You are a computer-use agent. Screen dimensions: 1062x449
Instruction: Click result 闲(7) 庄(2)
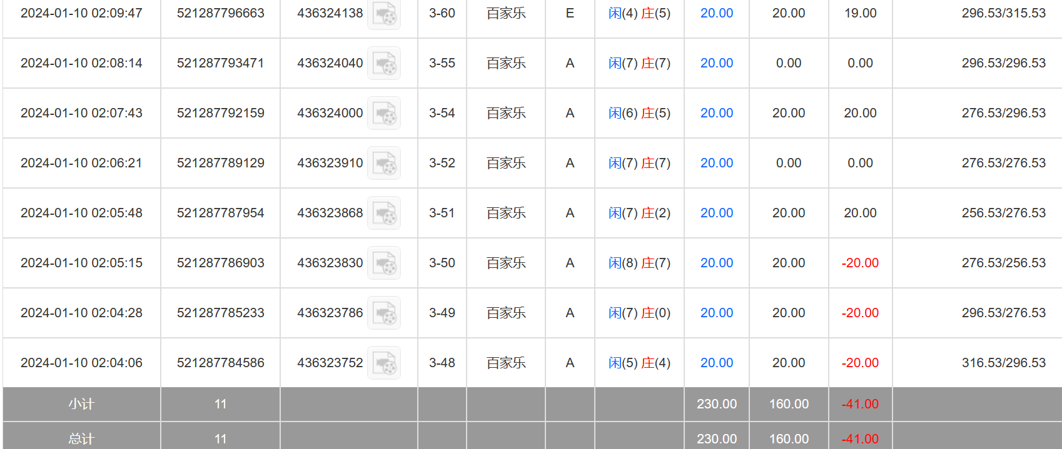pyautogui.click(x=639, y=213)
